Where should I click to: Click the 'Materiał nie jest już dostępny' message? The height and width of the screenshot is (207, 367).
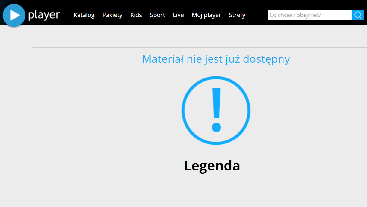216,59
